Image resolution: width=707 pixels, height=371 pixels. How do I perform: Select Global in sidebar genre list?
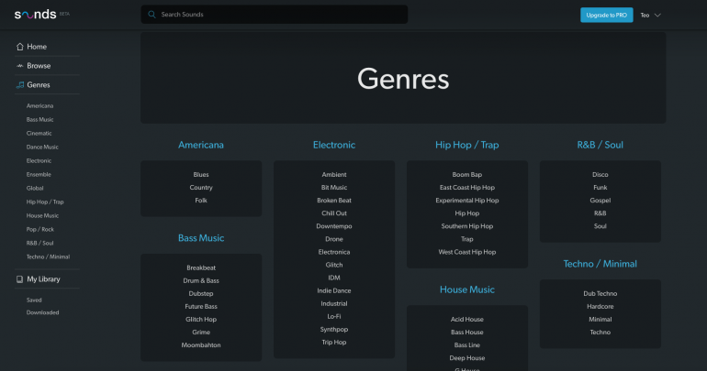click(35, 188)
